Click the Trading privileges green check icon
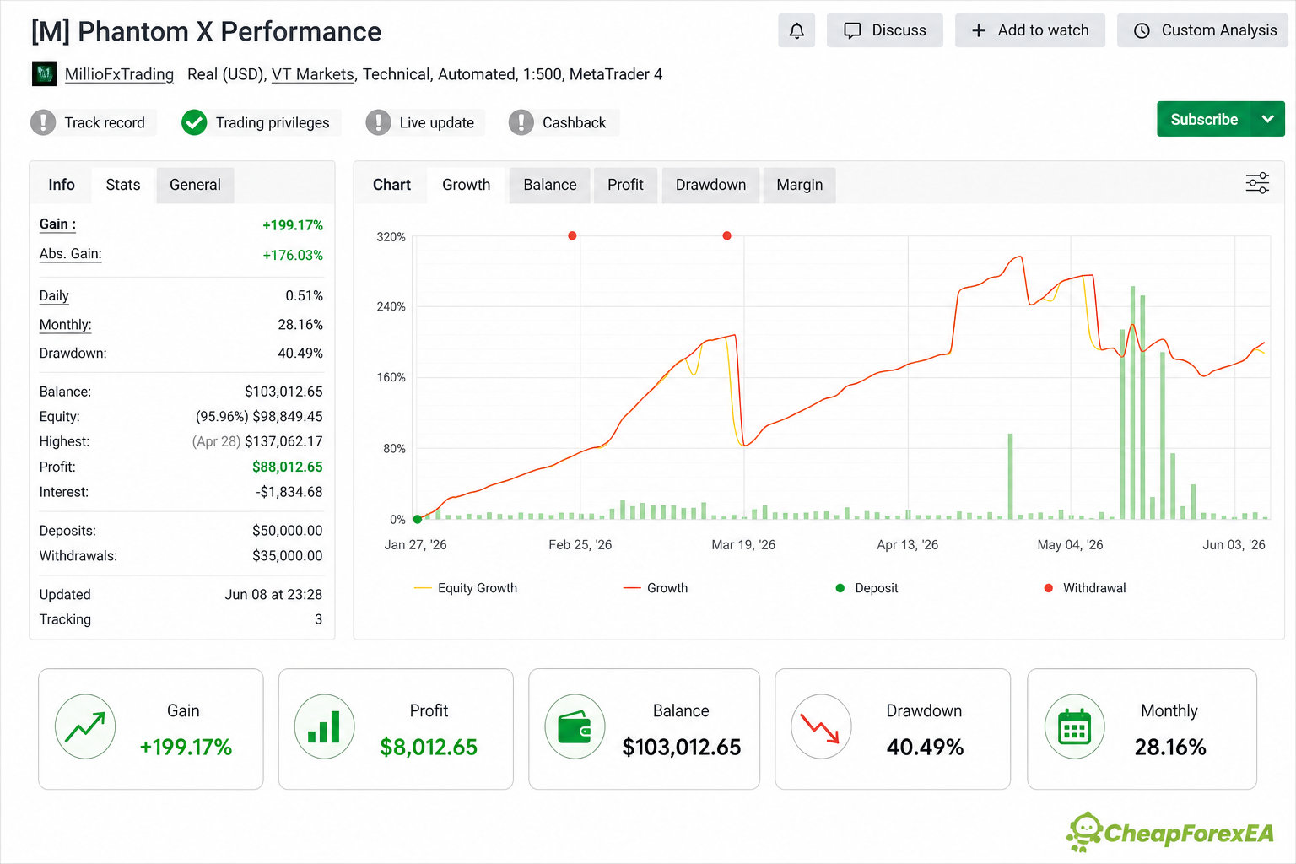Image resolution: width=1296 pixels, height=864 pixels. pyautogui.click(x=194, y=122)
